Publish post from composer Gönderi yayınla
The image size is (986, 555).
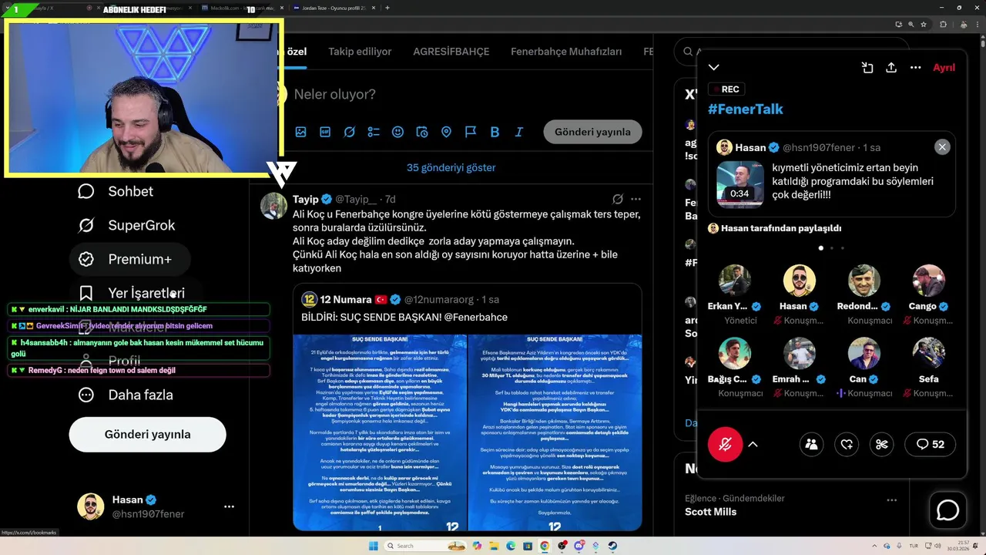tap(592, 132)
